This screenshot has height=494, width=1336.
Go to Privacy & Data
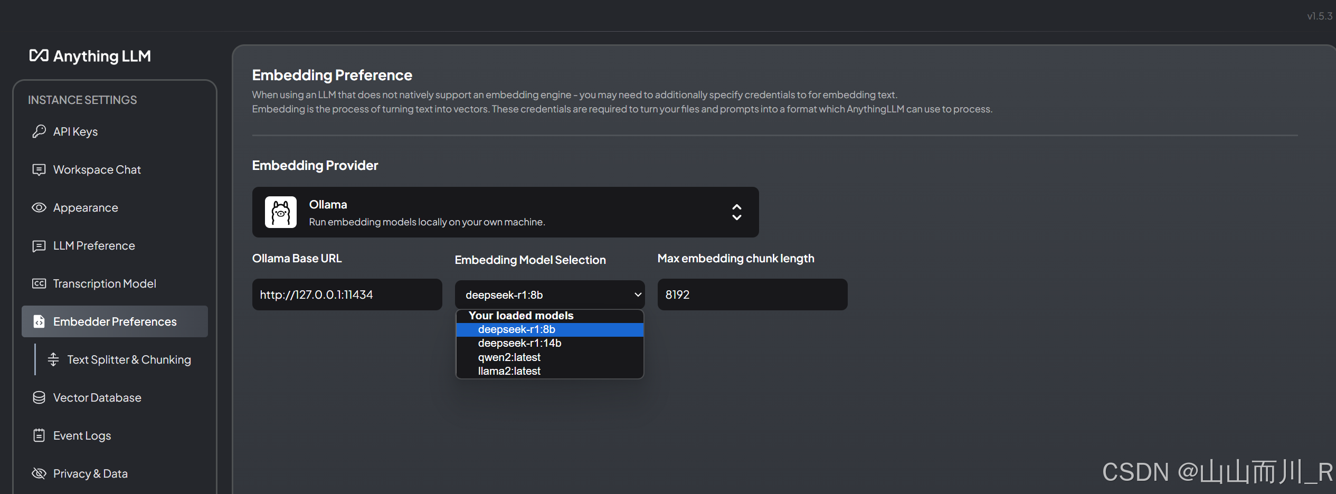[115, 473]
